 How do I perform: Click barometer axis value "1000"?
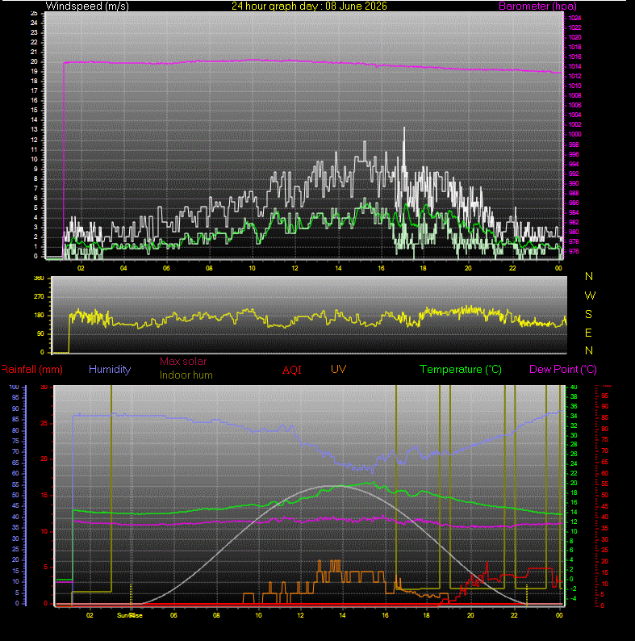(x=574, y=134)
